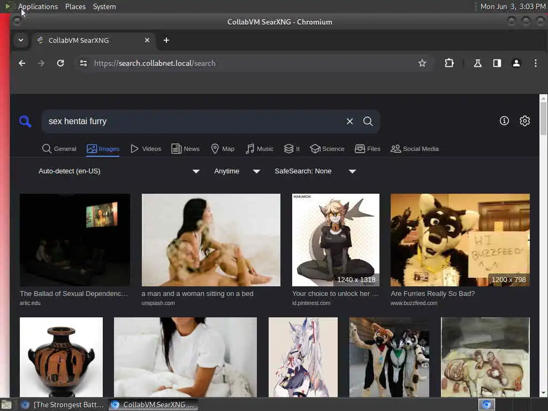
Task: Open the fursuit group photo thumbnail
Action: [390, 357]
